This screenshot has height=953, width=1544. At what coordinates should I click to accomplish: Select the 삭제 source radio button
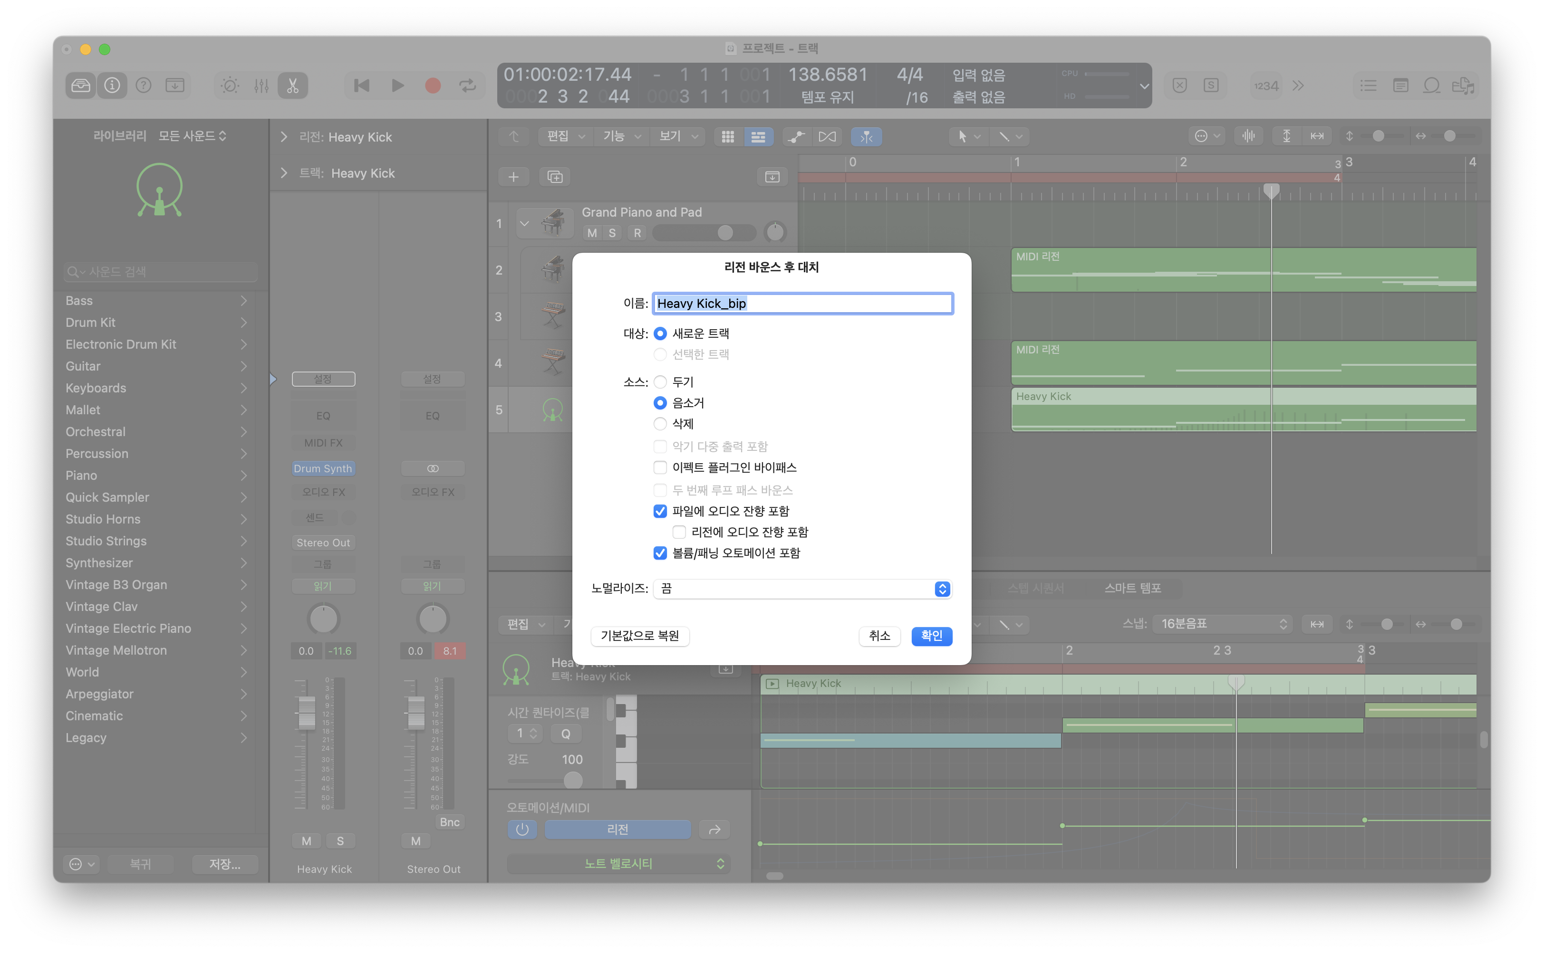660,424
